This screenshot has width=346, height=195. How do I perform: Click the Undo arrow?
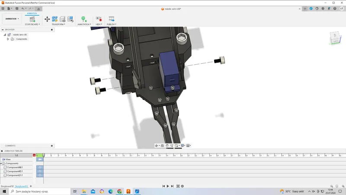[x=23, y=9]
